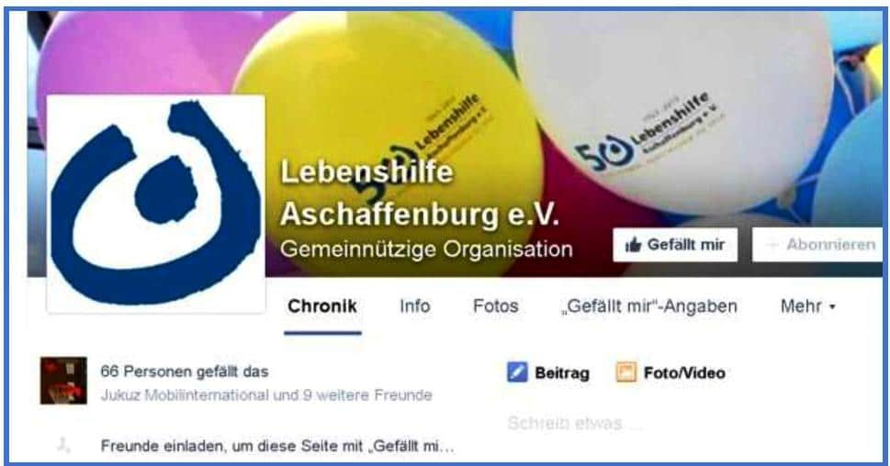Open the „Gefällt mir"-Angaben tab
The height and width of the screenshot is (466, 890).
[x=649, y=306]
